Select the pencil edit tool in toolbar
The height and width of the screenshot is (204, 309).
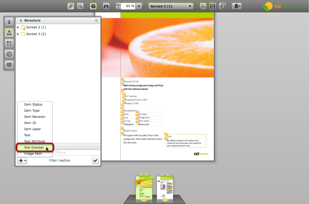(71, 6)
